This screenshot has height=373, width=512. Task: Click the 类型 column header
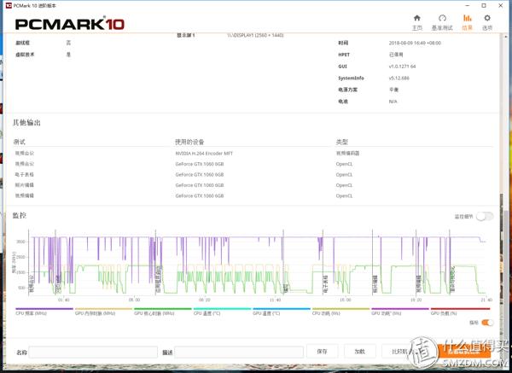(342, 142)
